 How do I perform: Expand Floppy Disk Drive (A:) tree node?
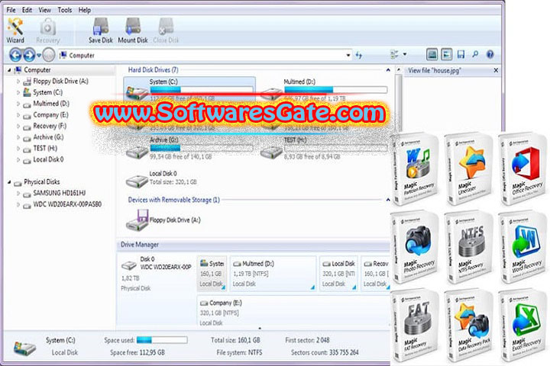tap(18, 82)
